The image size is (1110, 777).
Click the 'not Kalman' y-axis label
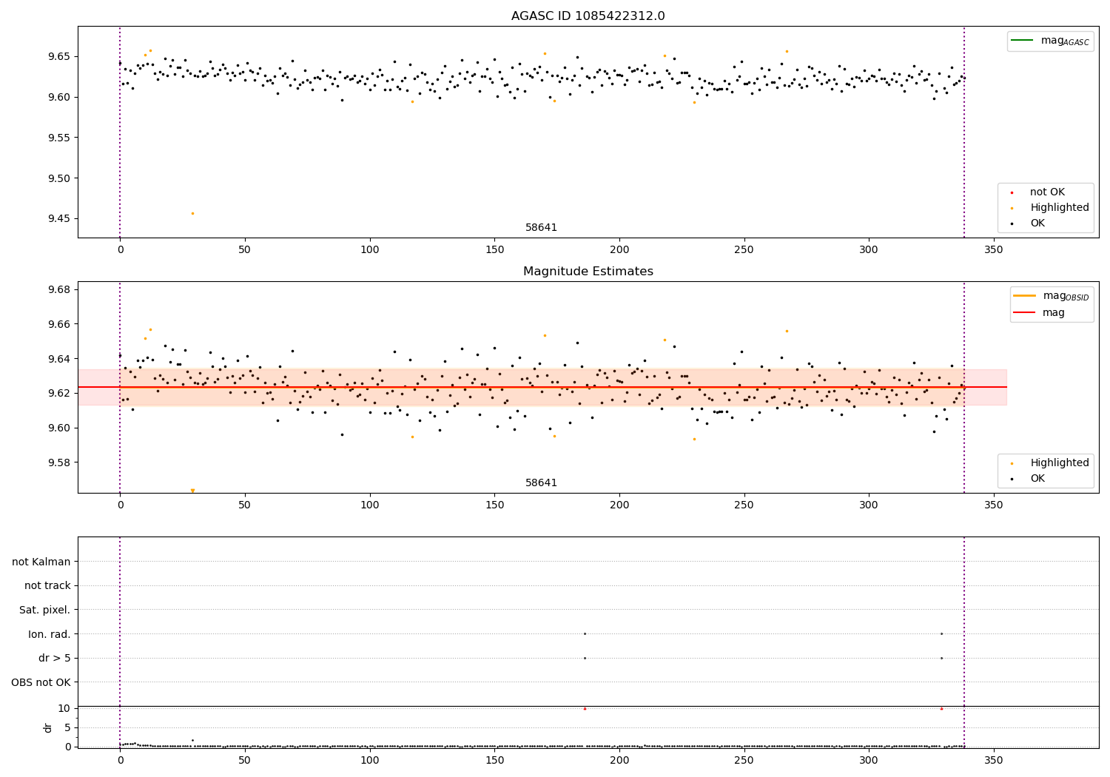point(41,562)
